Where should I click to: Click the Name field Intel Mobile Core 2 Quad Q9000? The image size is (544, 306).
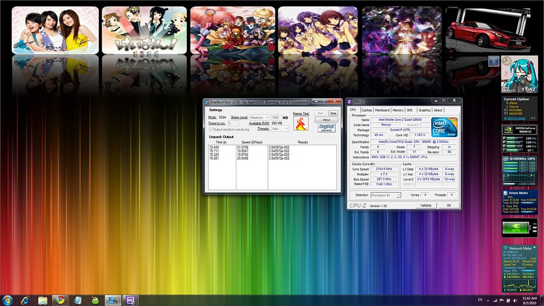click(x=400, y=120)
